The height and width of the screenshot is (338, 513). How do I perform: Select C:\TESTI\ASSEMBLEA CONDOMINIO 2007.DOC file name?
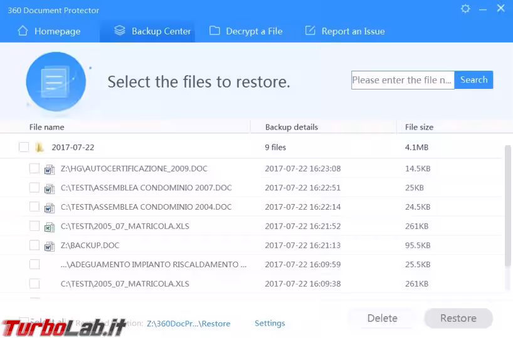146,188
